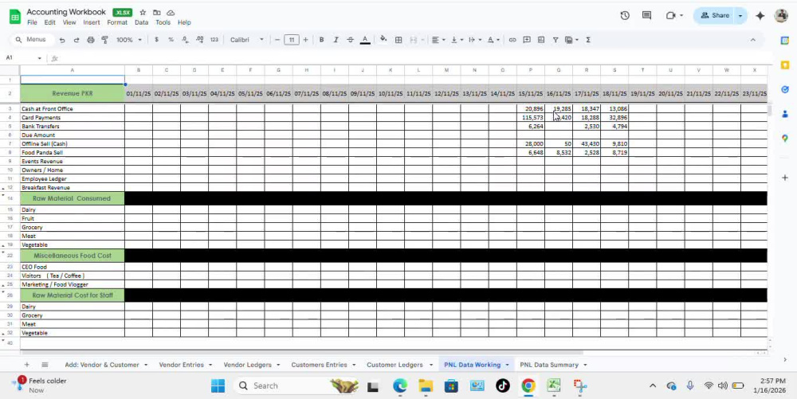Click the Share button
The height and width of the screenshot is (399, 797).
coord(715,16)
